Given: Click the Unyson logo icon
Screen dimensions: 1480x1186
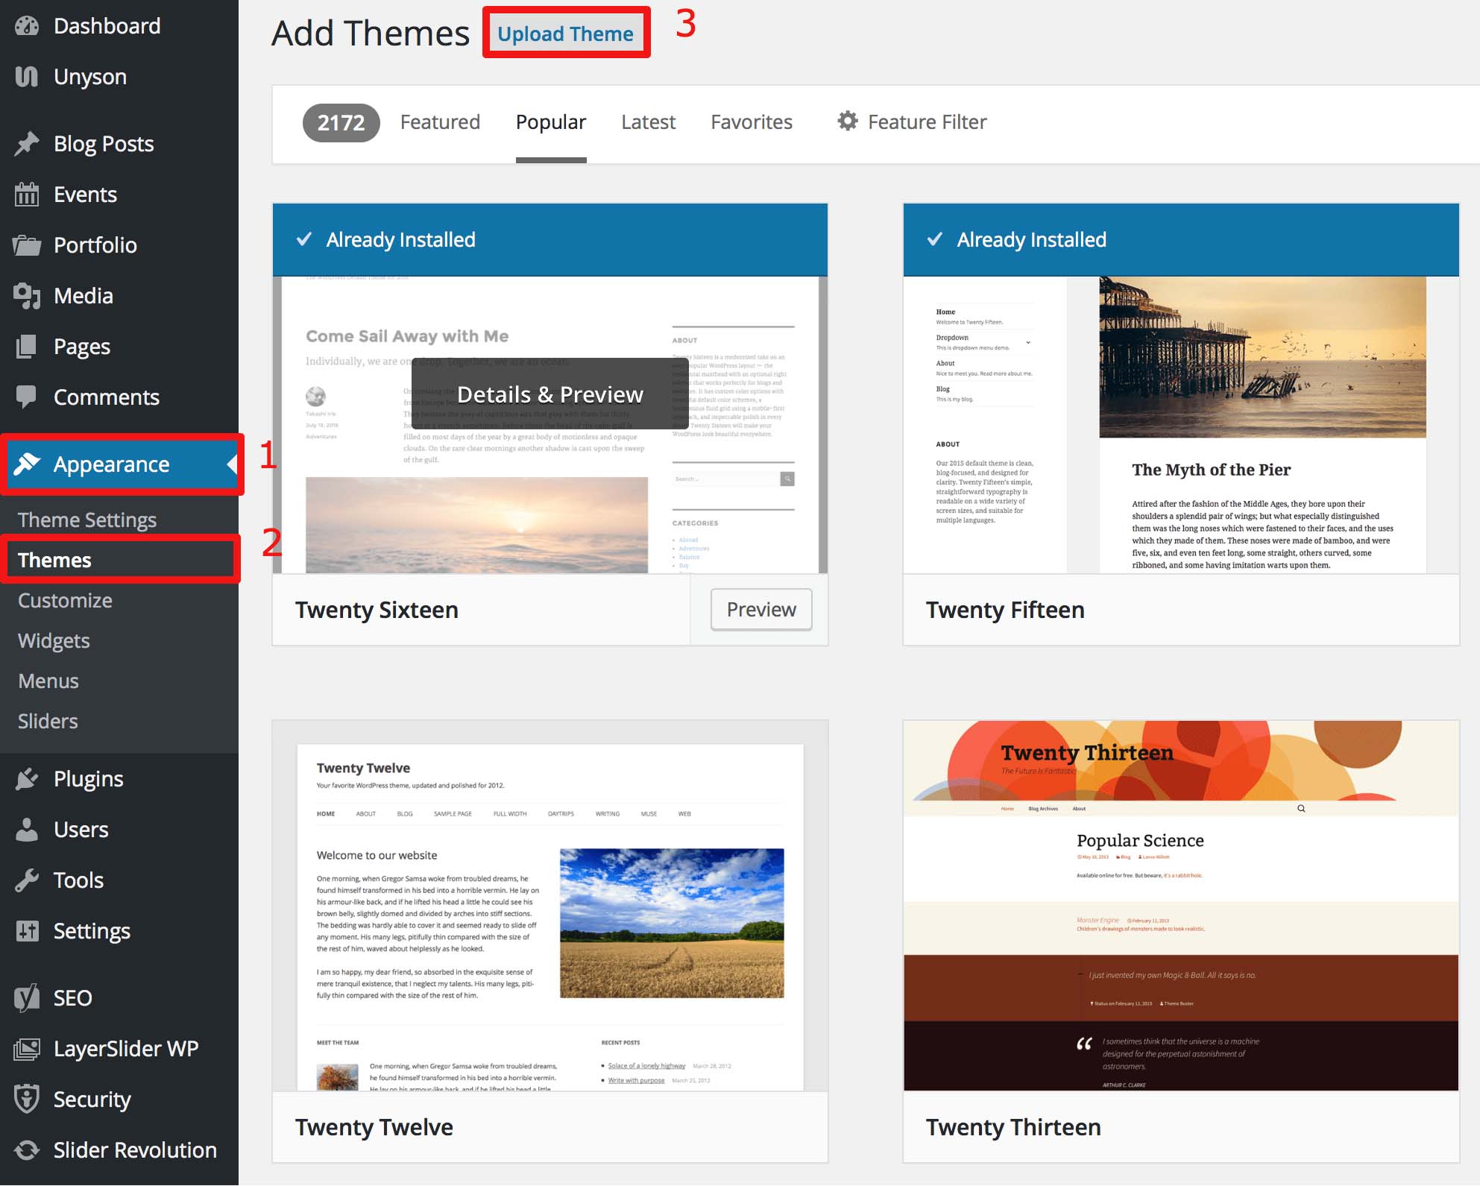Looking at the screenshot, I should [27, 77].
